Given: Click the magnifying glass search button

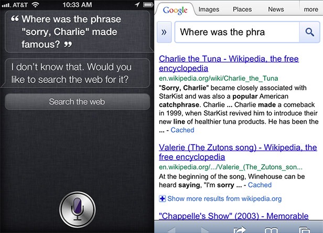Looking at the screenshot, I should tap(306, 32).
